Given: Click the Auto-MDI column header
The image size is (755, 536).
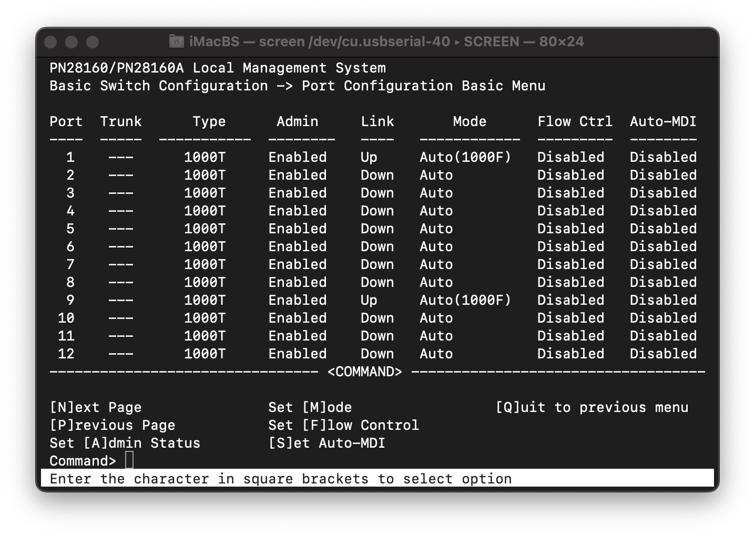Looking at the screenshot, I should (664, 121).
